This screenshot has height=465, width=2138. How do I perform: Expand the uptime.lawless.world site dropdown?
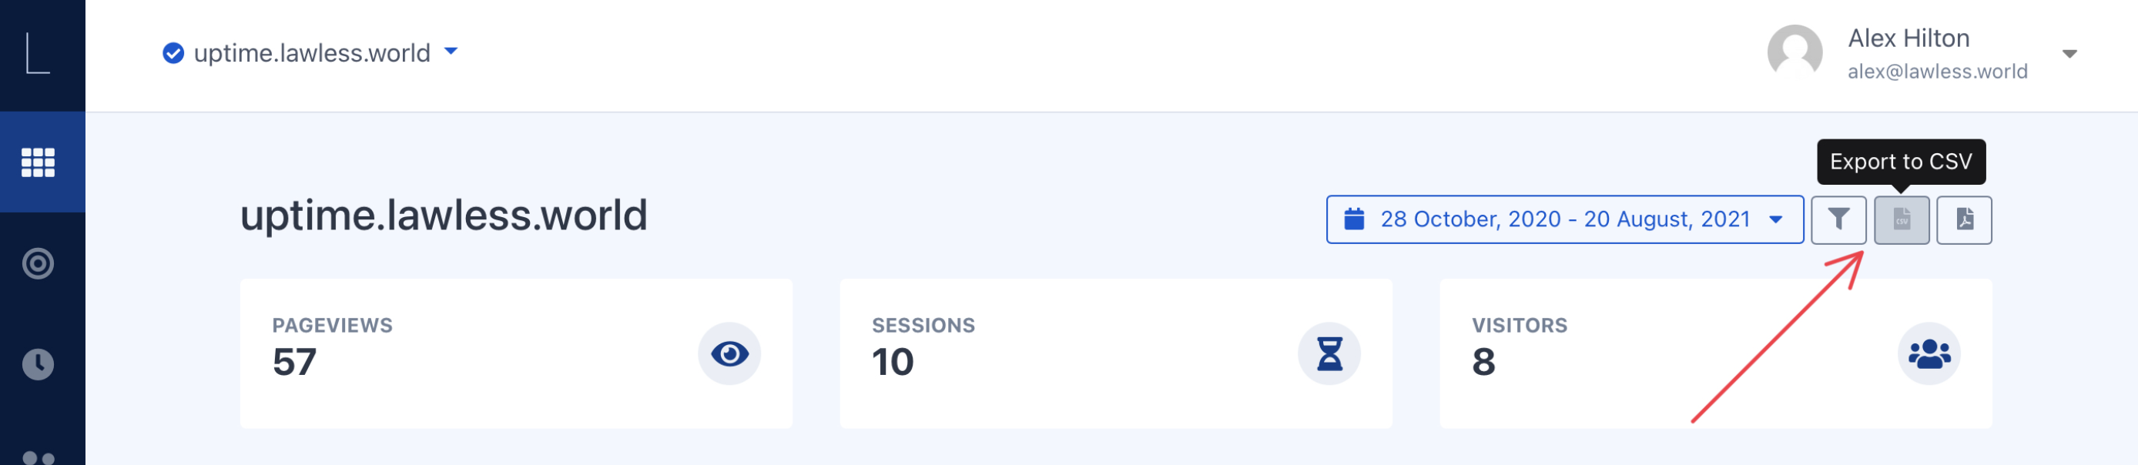(x=451, y=52)
